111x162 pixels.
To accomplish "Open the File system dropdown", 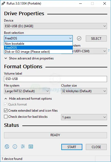I will pyautogui.click(x=27, y=91).
